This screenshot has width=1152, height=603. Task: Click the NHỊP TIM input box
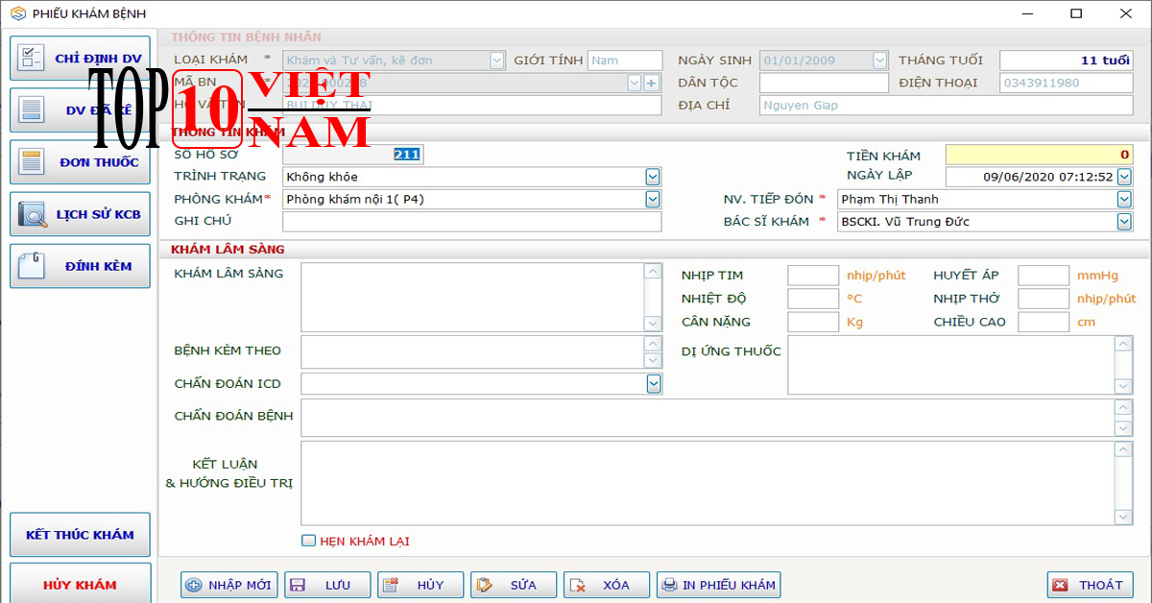pyautogui.click(x=813, y=276)
